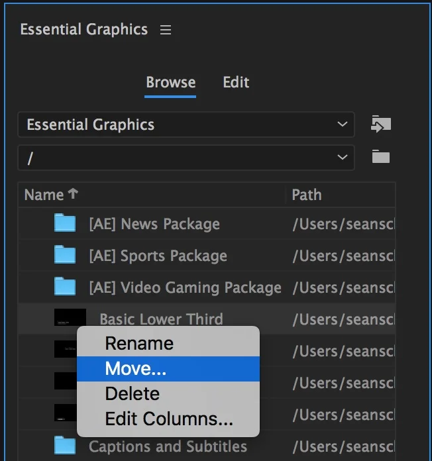
Task: Click the folder icon of [AE] Sports Package
Action: coord(65,254)
